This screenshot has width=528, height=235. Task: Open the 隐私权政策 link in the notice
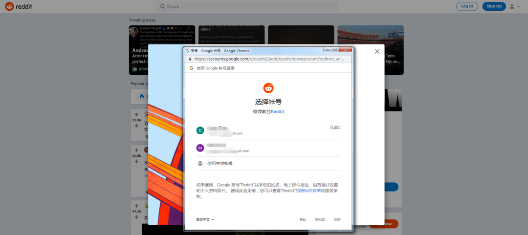coord(310,191)
